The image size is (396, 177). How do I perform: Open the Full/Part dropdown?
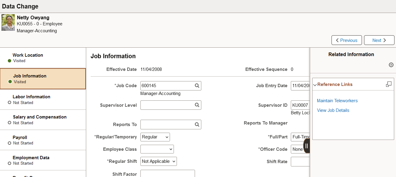pyautogui.click(x=301, y=137)
